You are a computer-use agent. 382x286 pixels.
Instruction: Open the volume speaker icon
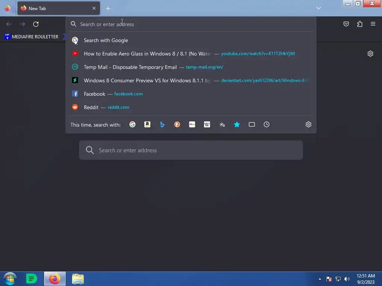tap(347, 279)
